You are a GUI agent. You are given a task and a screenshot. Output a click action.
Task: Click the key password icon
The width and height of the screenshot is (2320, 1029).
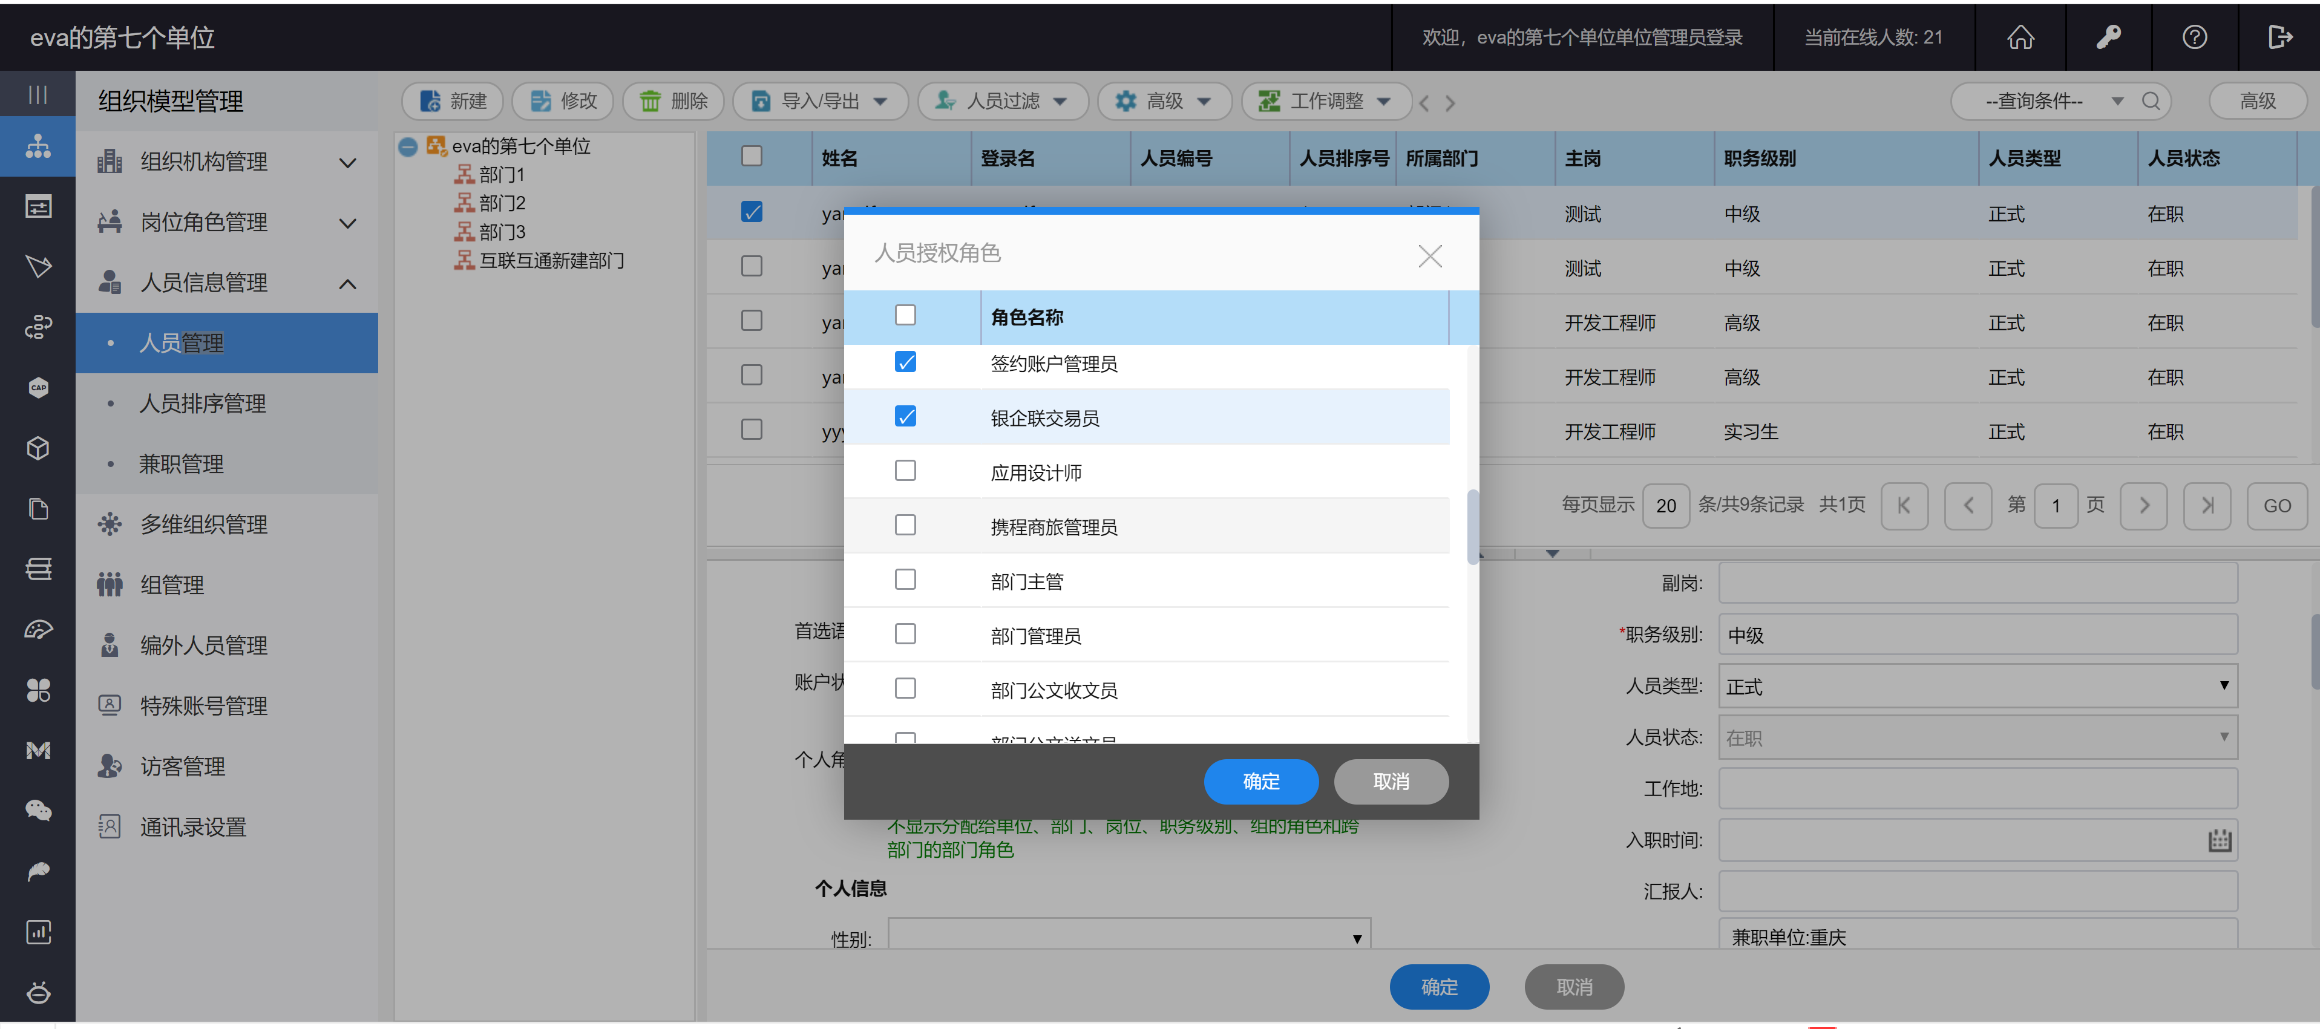click(x=2108, y=37)
